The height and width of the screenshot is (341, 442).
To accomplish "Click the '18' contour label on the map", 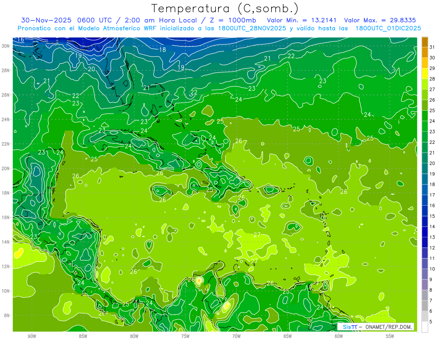I will pyautogui.click(x=162, y=50).
